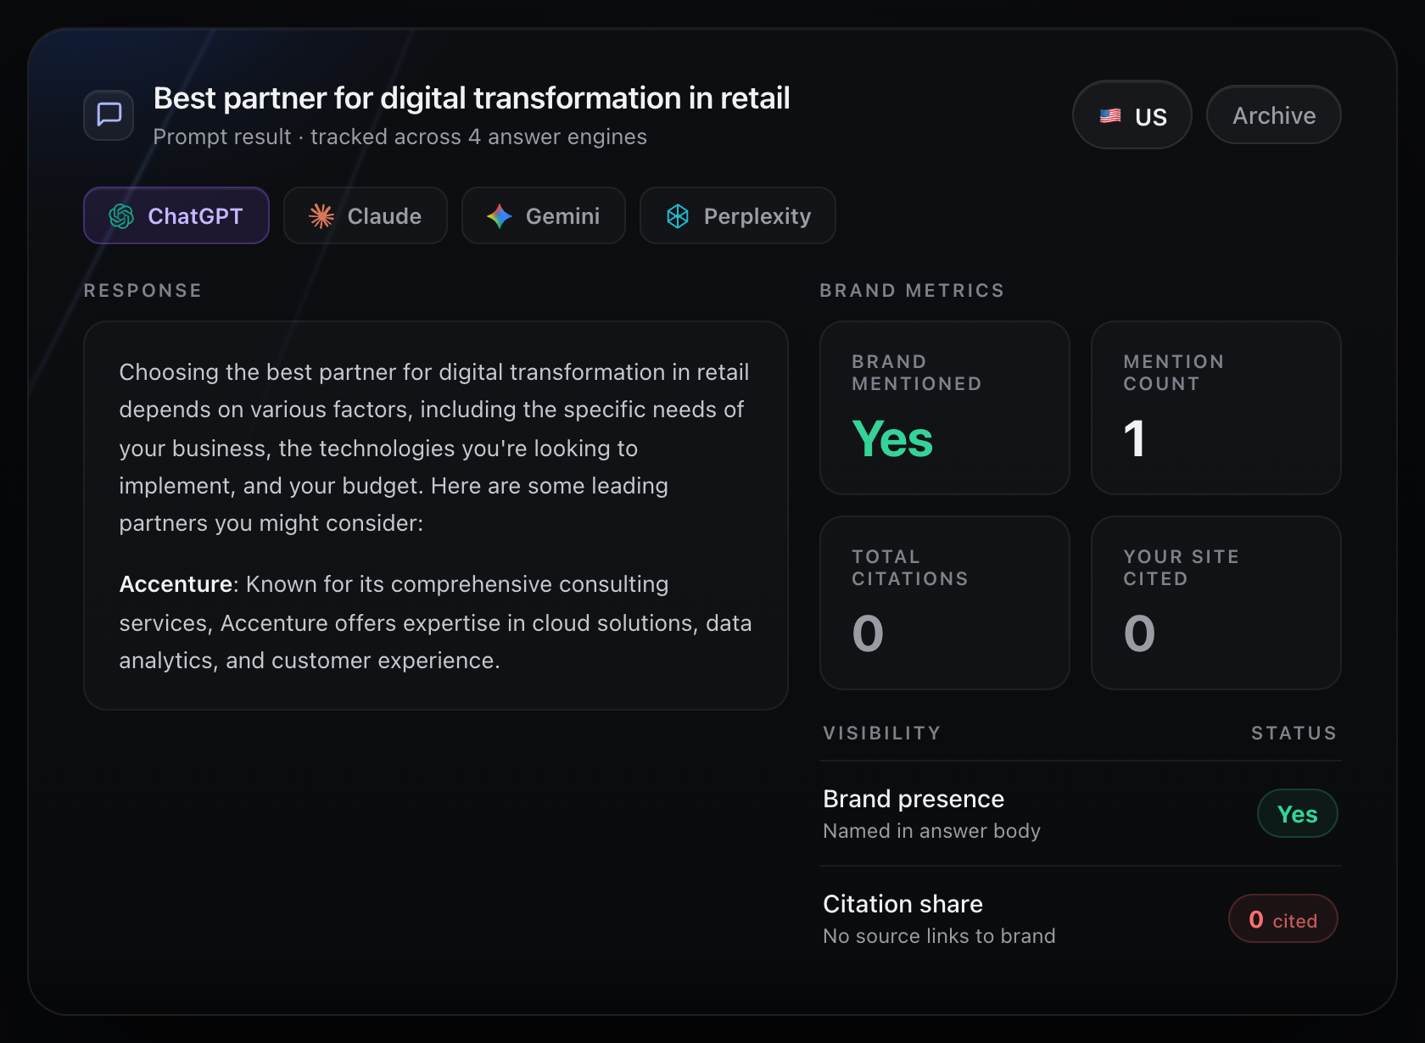
Task: Click the prompt title heading
Action: click(472, 98)
